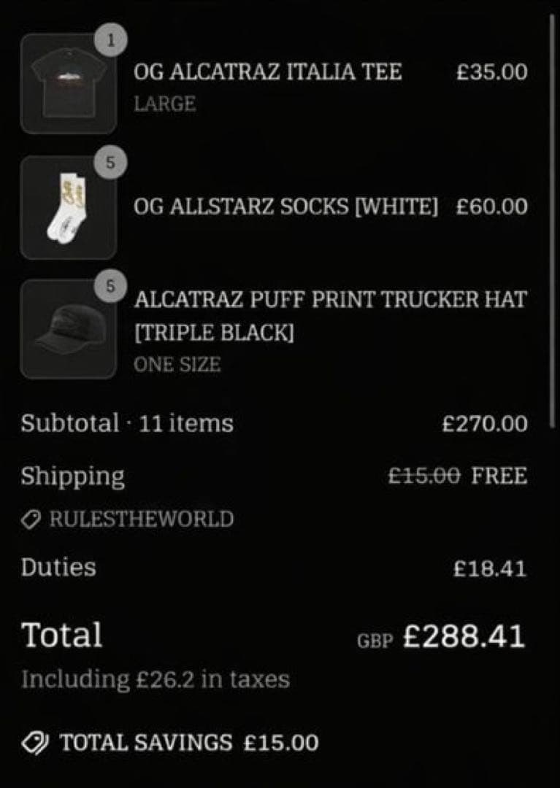Image resolution: width=560 pixels, height=788 pixels.
Task: Click the LARGE size label under the tee
Action: click(x=164, y=104)
